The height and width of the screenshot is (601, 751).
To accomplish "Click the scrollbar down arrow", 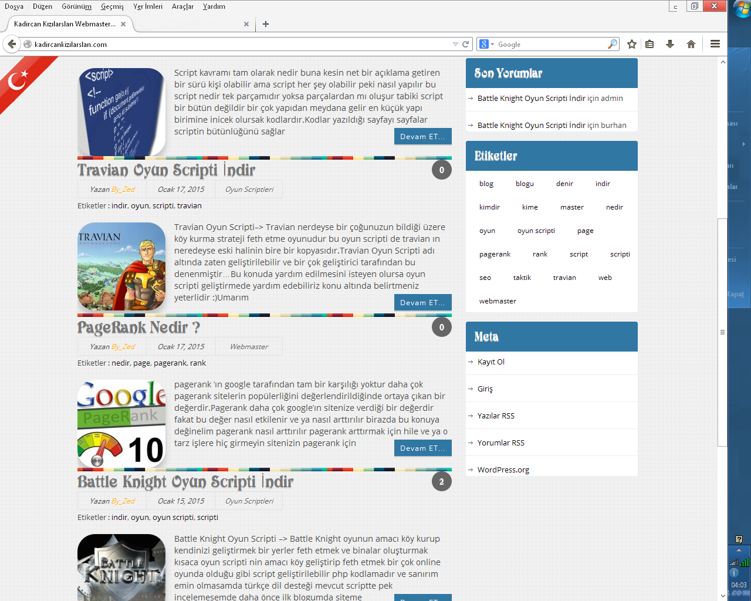I will pos(722,596).
